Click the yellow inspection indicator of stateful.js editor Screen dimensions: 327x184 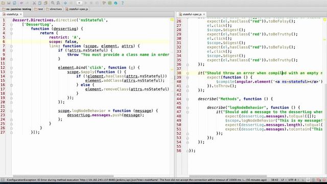click(x=172, y=19)
